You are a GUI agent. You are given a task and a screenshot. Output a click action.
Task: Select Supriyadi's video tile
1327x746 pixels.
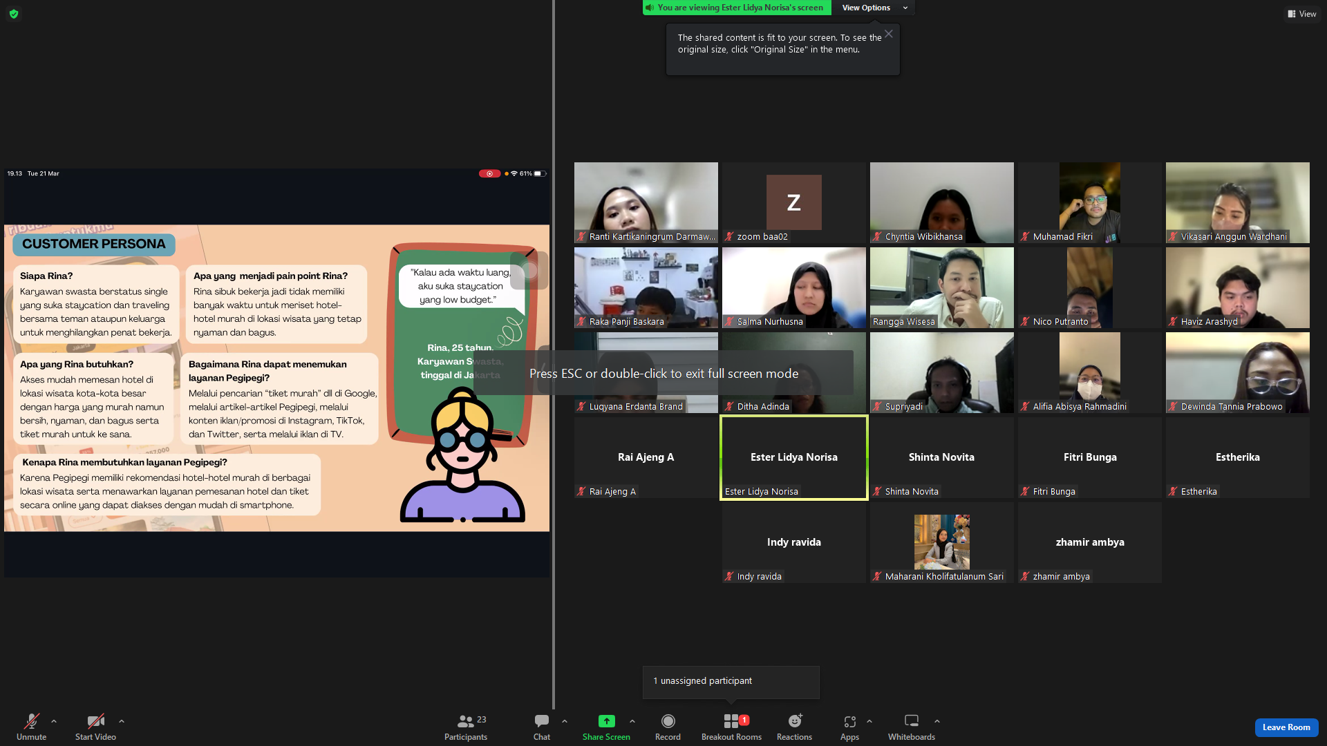(942, 372)
